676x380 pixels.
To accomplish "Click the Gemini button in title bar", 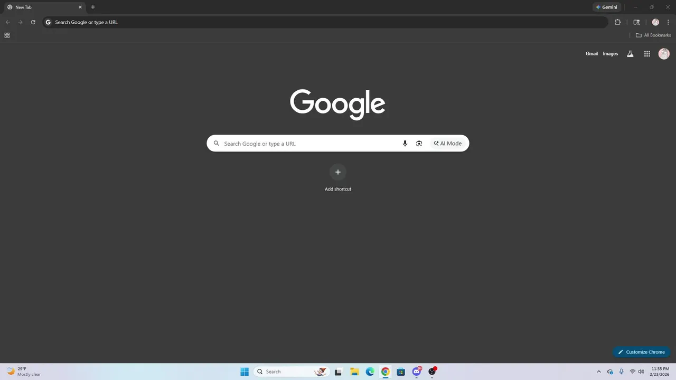I will [606, 7].
